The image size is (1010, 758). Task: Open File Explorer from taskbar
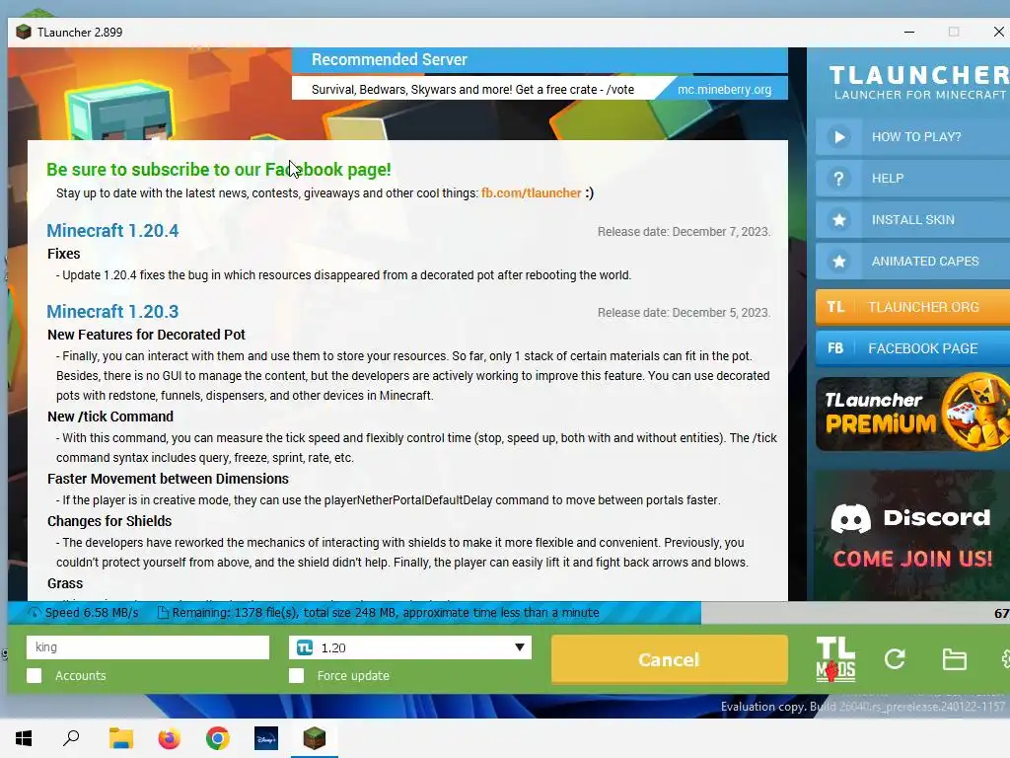(x=120, y=738)
